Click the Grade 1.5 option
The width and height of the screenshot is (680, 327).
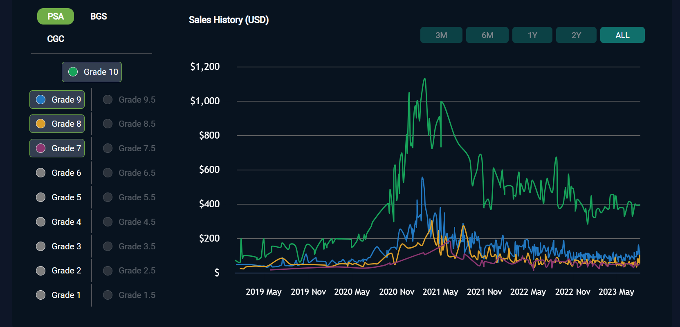click(x=129, y=295)
